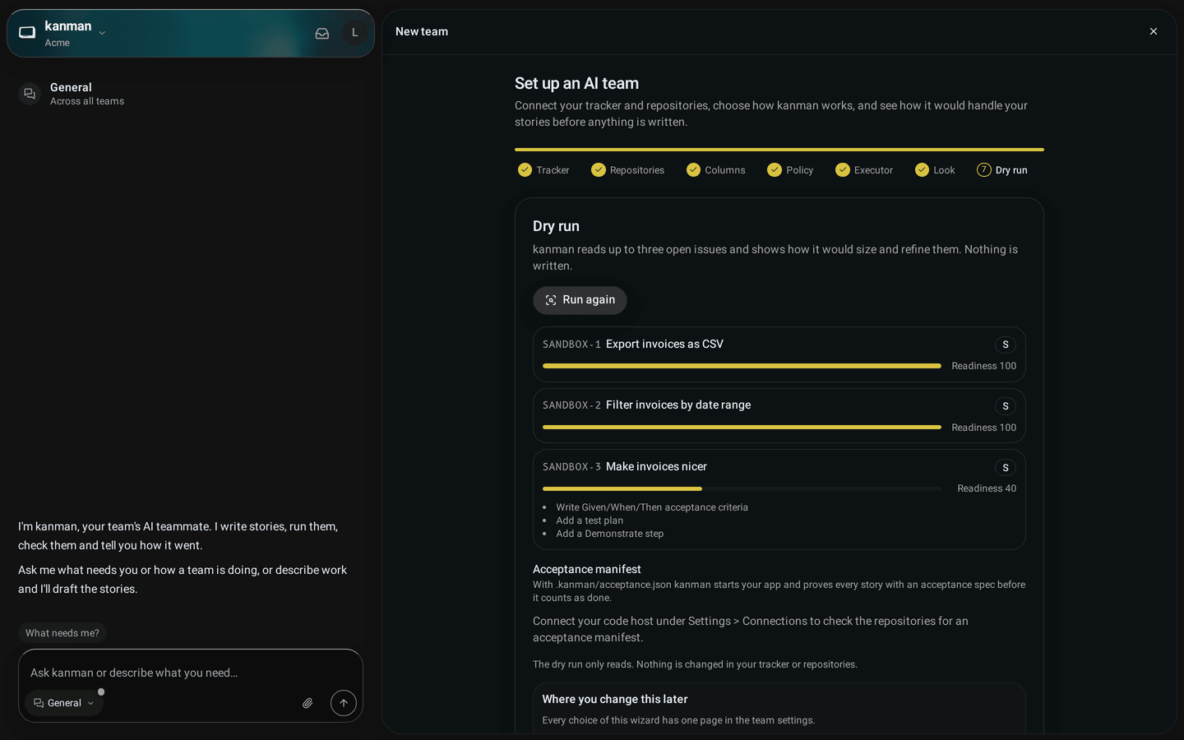Screen dimensions: 1184x740
Task: Click the Acceptance manifest heading
Action: pos(586,569)
